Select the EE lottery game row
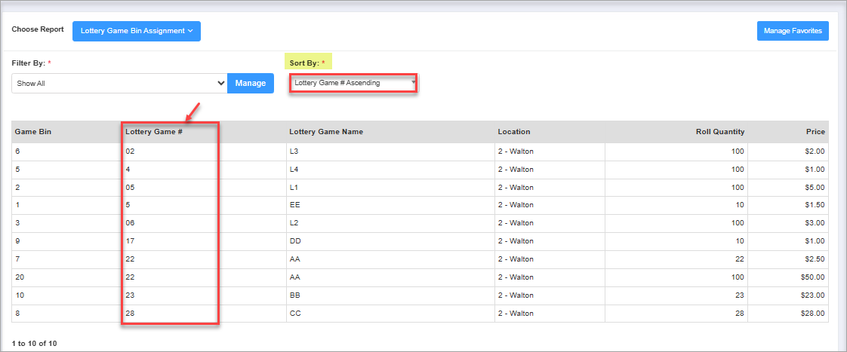The image size is (847, 352). click(294, 205)
